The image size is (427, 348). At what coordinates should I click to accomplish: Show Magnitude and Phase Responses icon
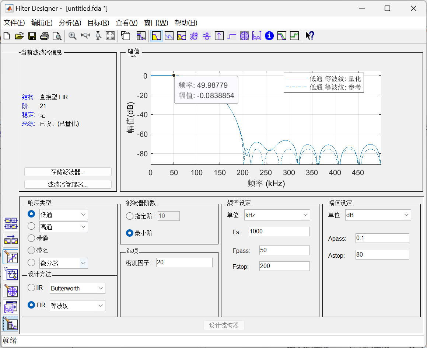pos(182,36)
